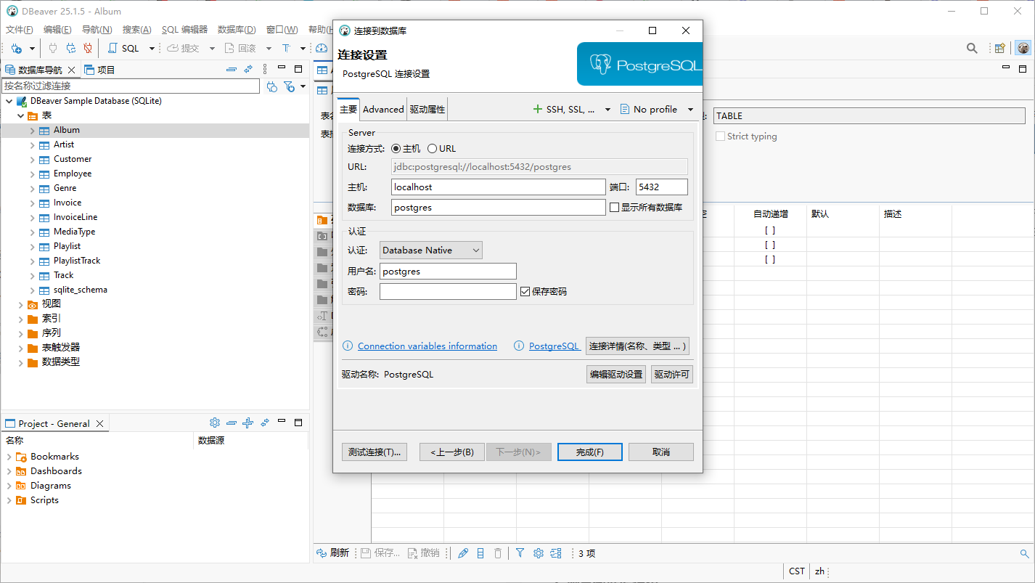Switch to the 驱动属性 tab
This screenshot has height=583, width=1035.
click(x=427, y=109)
